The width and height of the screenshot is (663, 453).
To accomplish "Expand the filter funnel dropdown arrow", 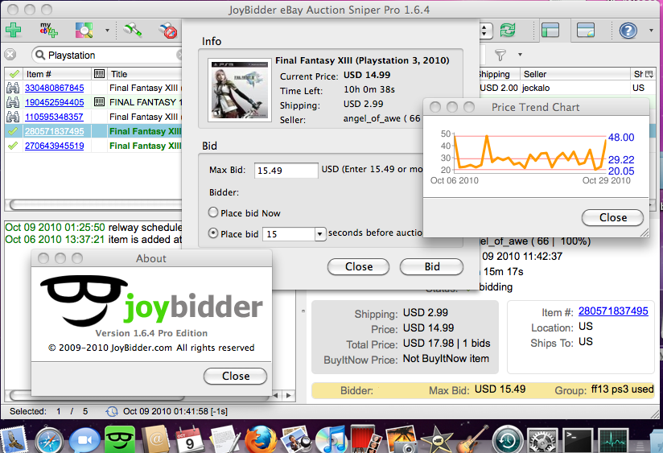I will point(520,55).
